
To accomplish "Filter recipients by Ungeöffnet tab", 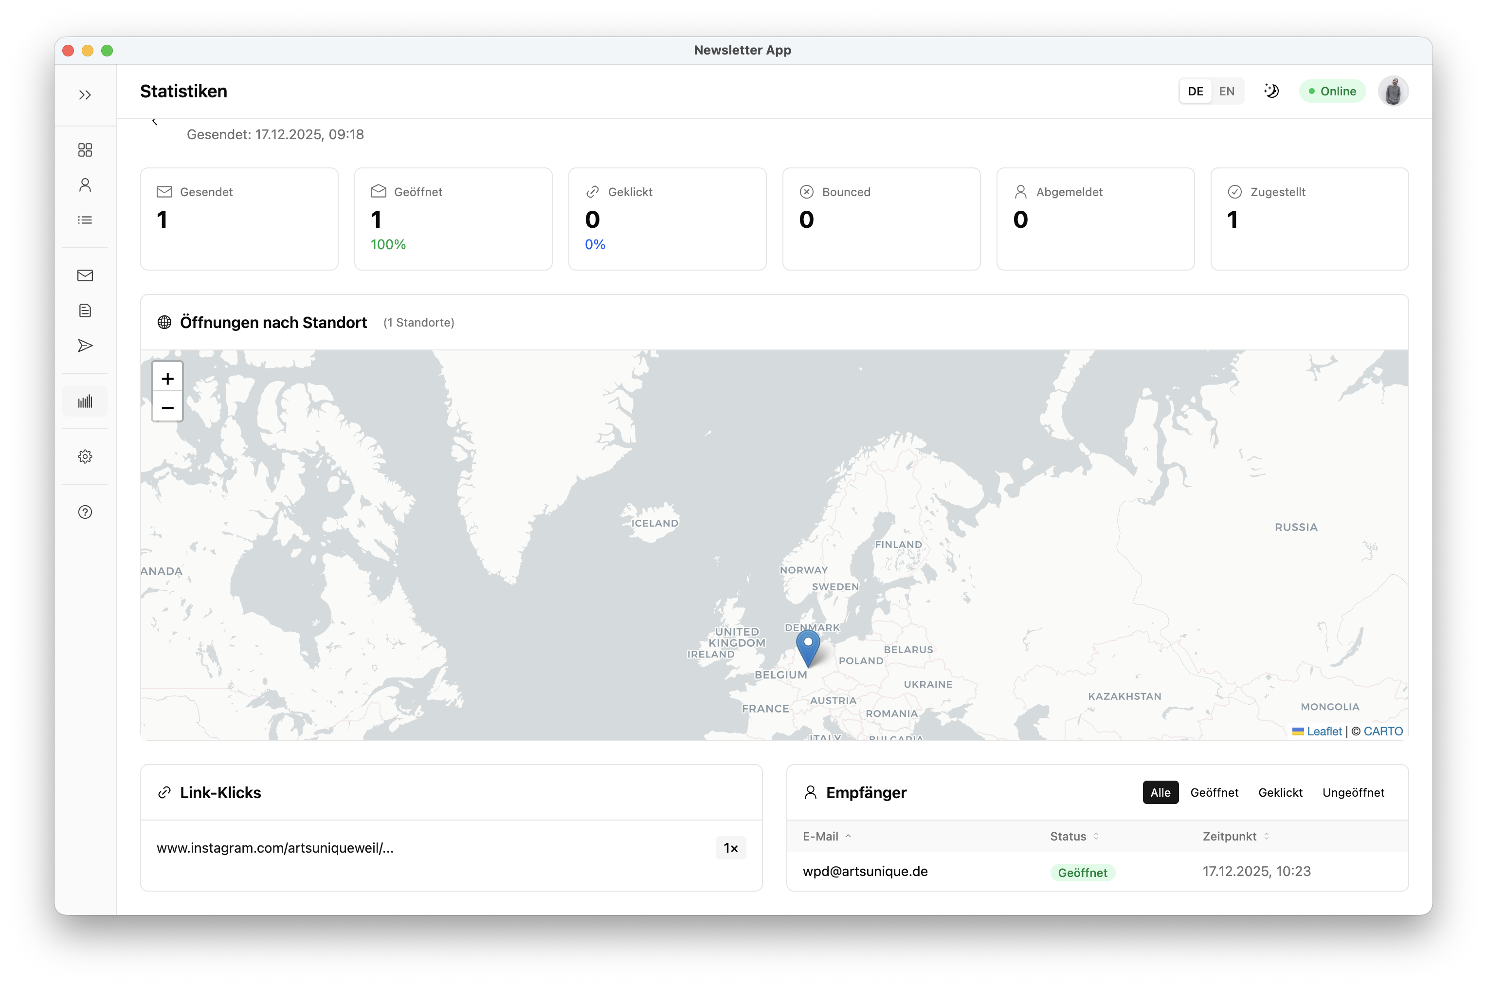I will tap(1353, 792).
